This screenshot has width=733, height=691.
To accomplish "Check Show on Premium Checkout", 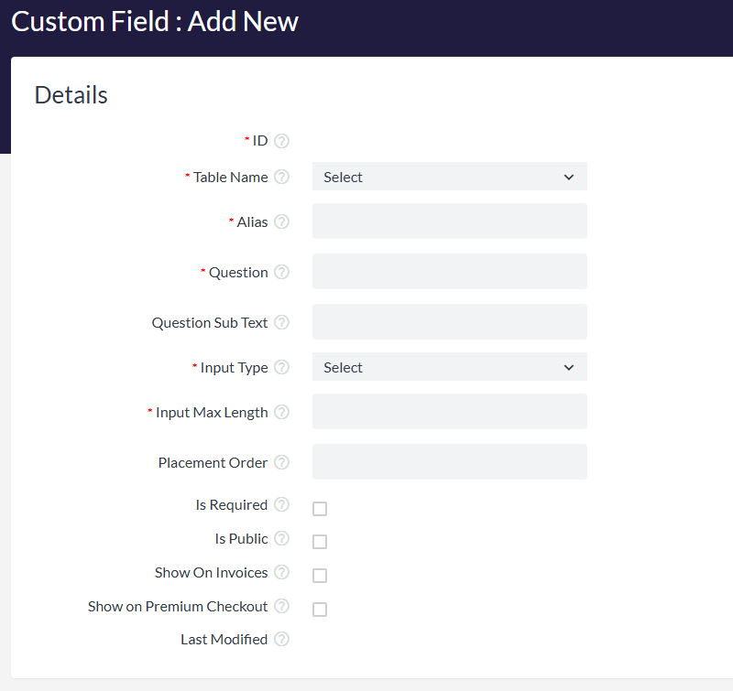I will tap(320, 609).
